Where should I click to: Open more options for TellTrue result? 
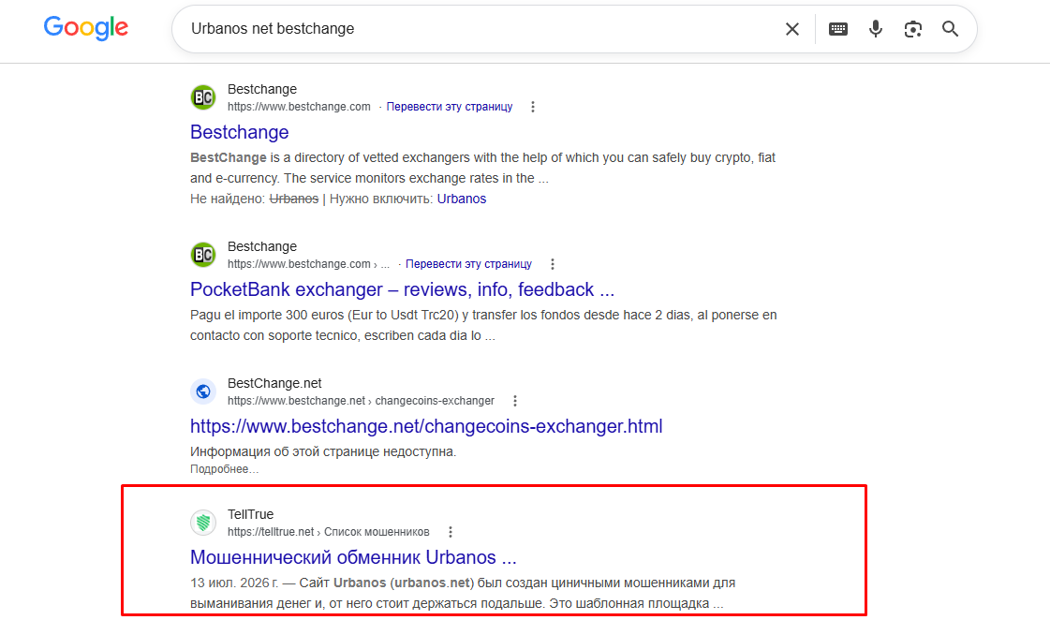451,532
